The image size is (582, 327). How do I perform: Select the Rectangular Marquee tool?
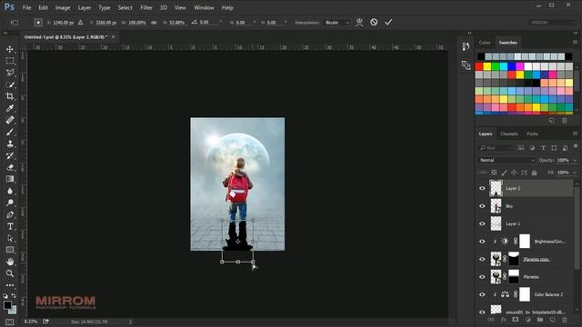pos(10,61)
